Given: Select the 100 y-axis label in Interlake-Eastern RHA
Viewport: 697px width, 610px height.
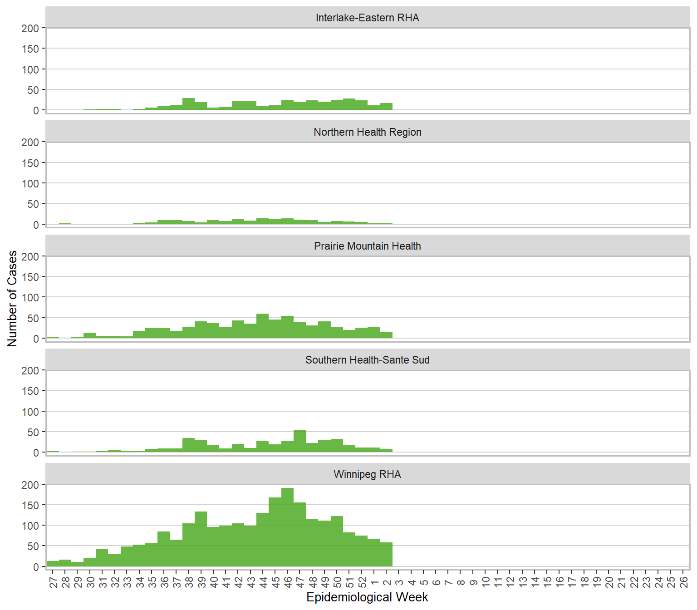Looking at the screenshot, I should click(30, 69).
